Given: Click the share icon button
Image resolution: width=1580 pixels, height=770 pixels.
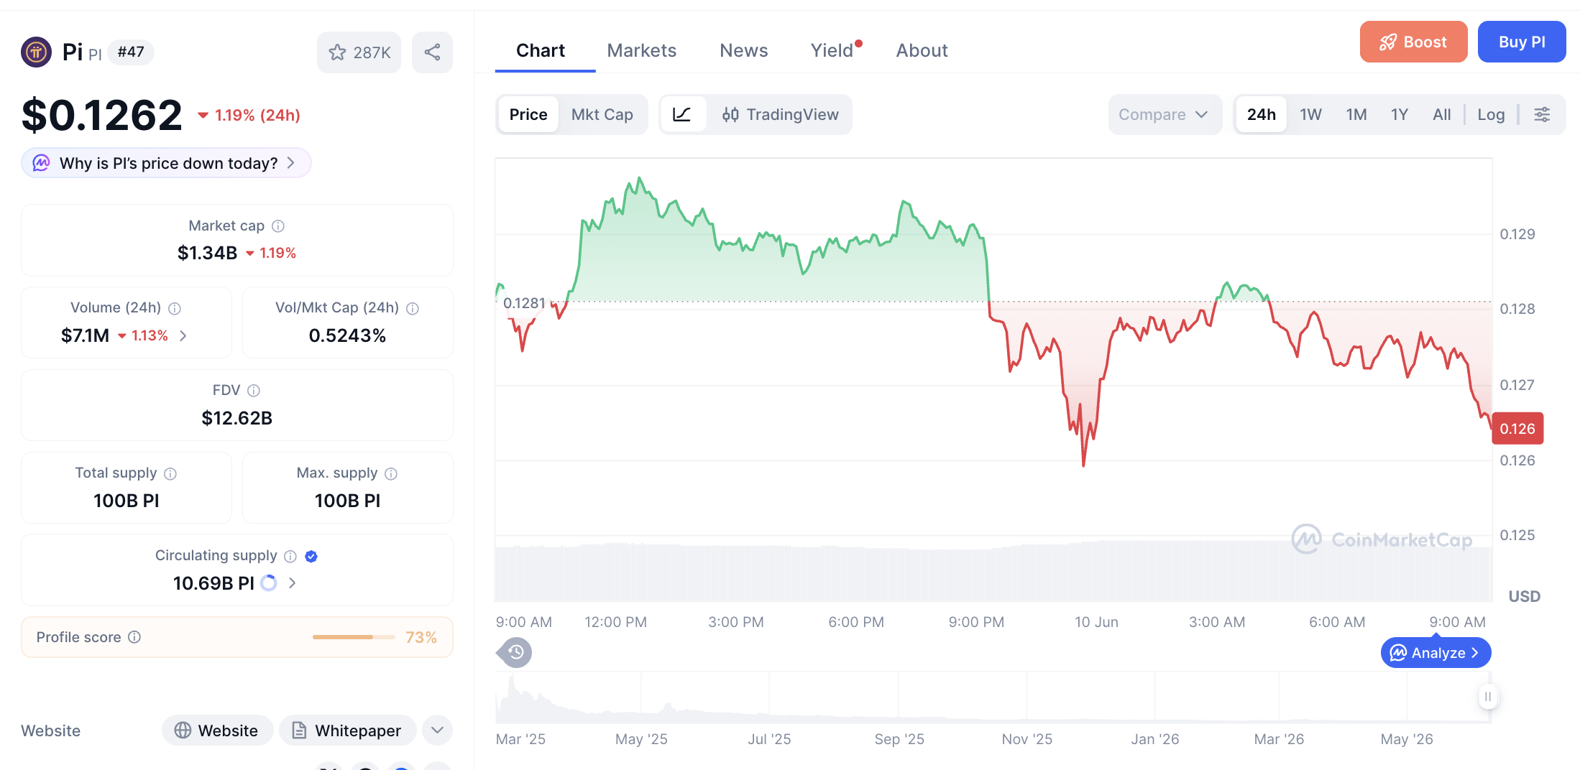Looking at the screenshot, I should click(432, 52).
